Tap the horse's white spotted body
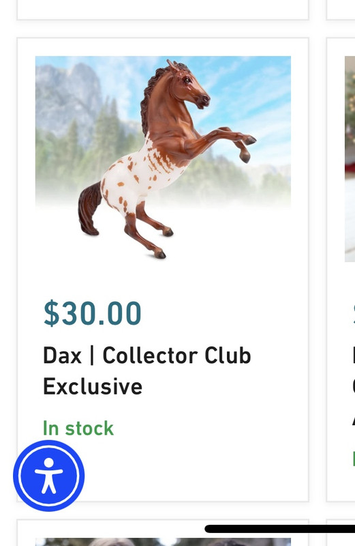This screenshot has width=355, height=546. coord(139,177)
